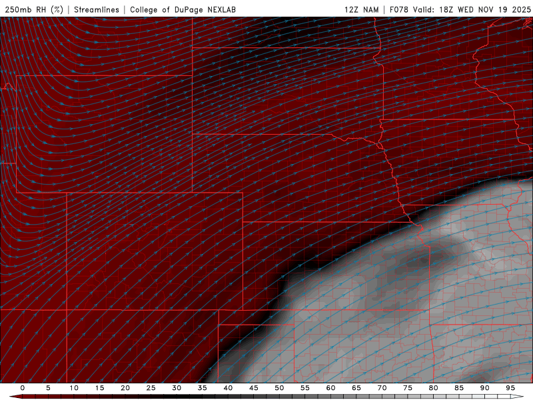Click the legend value "35"
Screen dimensions: 533x400
(203, 388)
